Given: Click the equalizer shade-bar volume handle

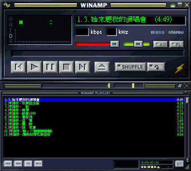Looking at the screenshot, I should tap(109, 86).
